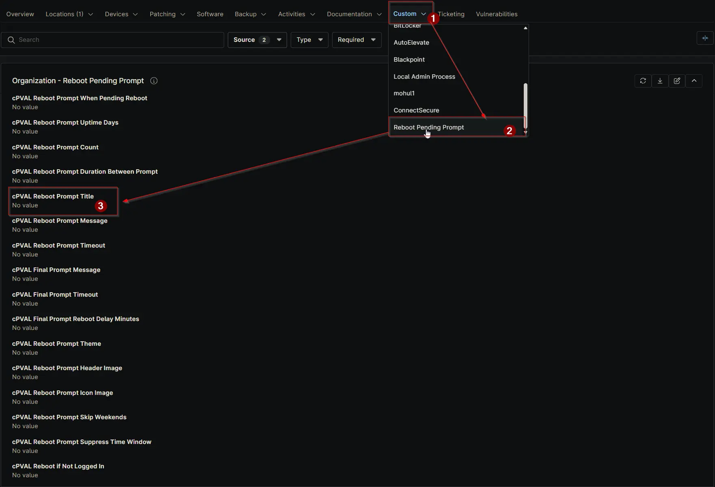
Task: Click the edit pencil icon
Action: [x=677, y=81]
